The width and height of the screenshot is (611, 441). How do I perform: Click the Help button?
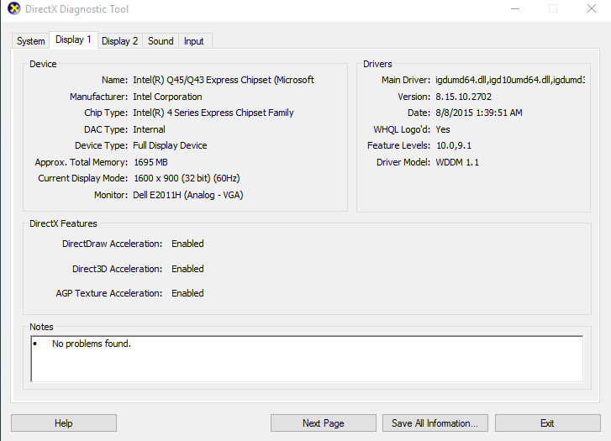coord(64,423)
